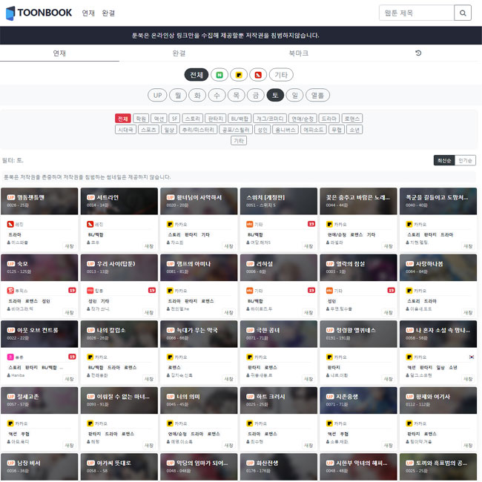Open the 명동젠틀맨 card thumbnail

(x=39, y=201)
